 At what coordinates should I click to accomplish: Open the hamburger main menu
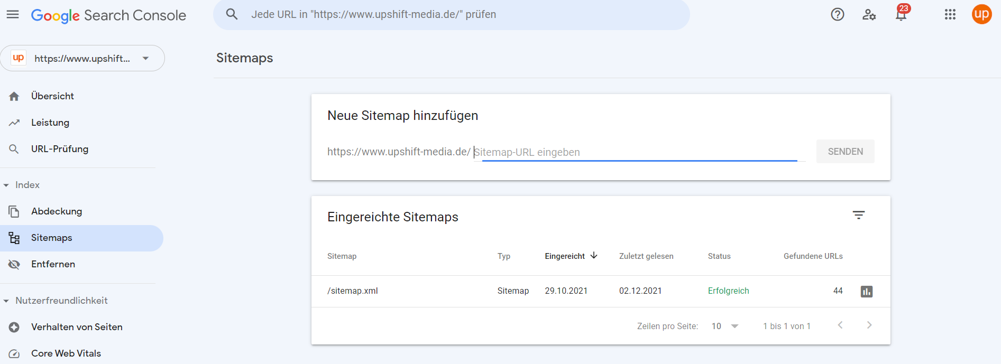pyautogui.click(x=13, y=14)
